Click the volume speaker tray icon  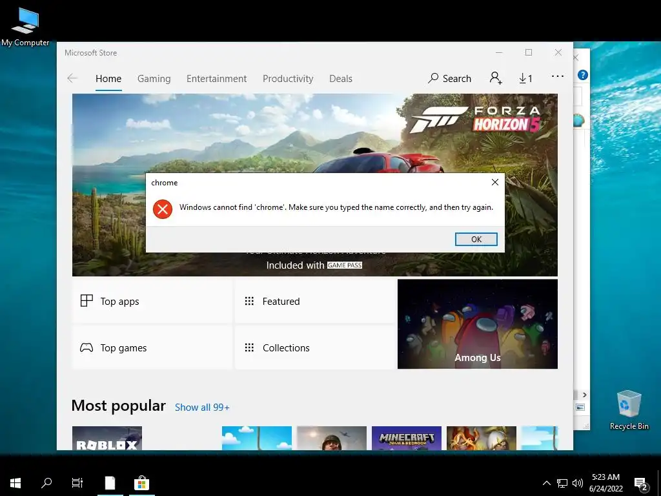pos(578,483)
